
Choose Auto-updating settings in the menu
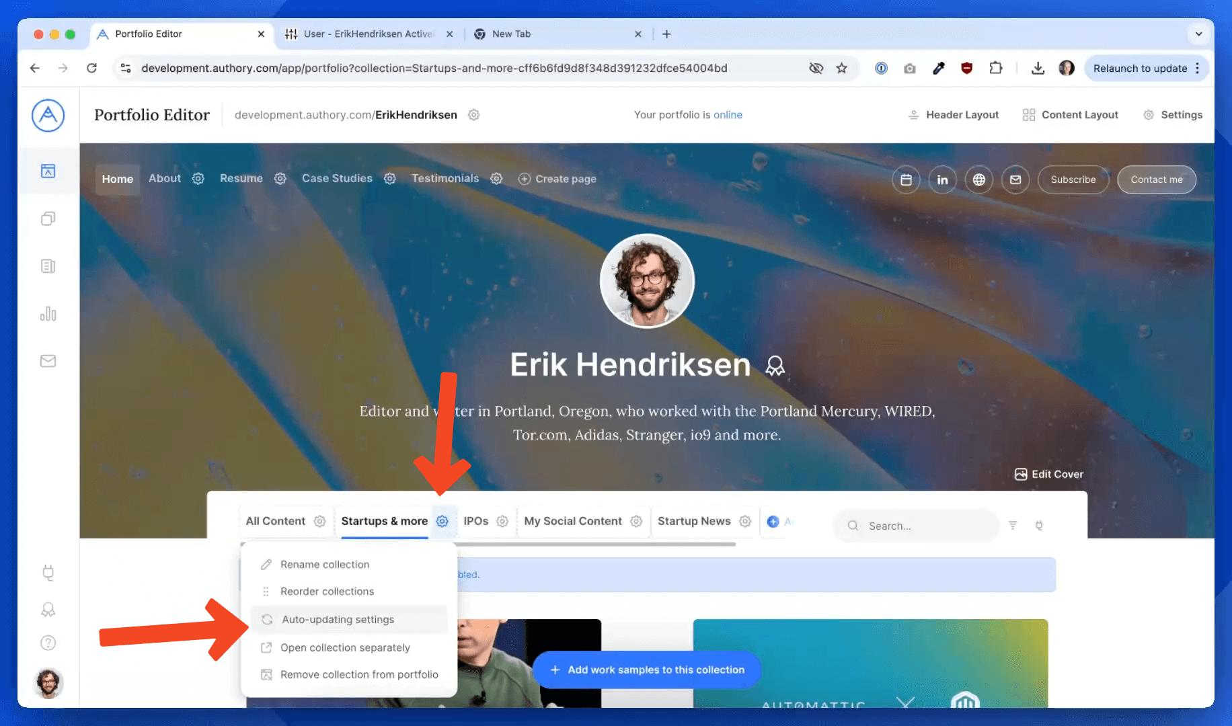pos(348,620)
